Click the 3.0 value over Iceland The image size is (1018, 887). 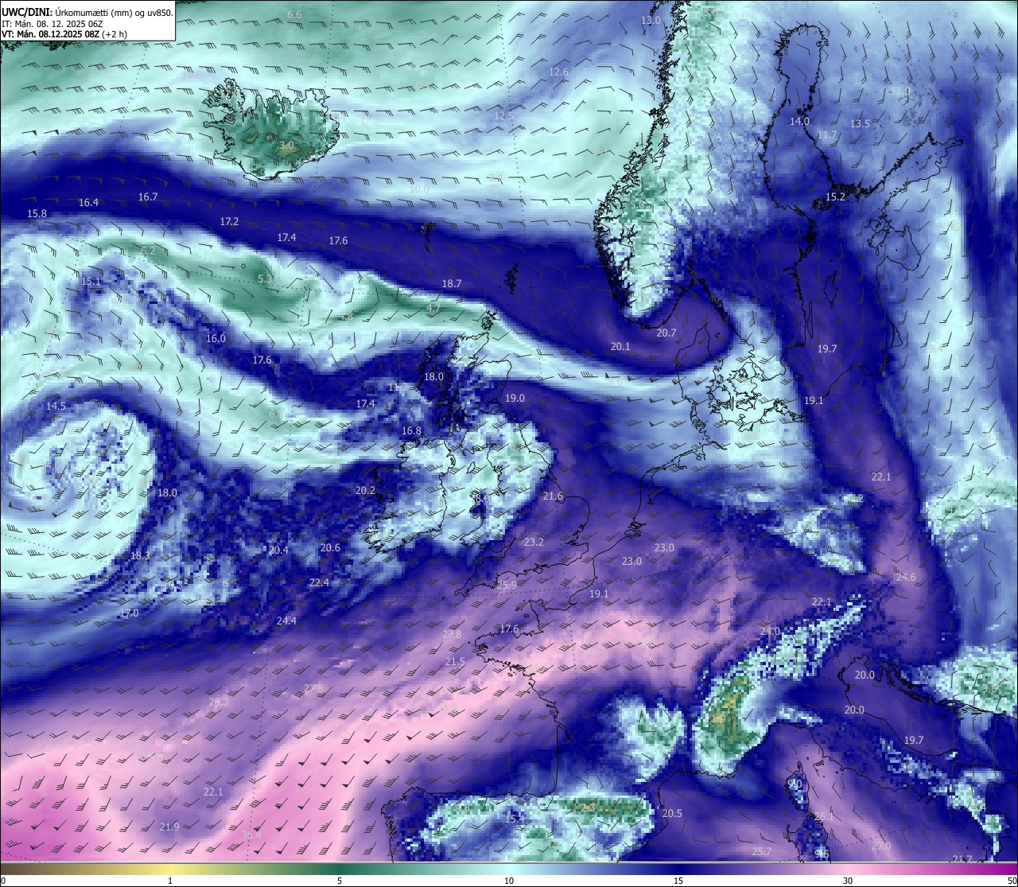point(286,146)
